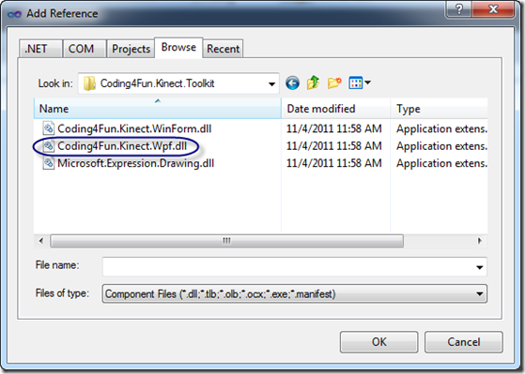Click the Add Reference title bar icon

click(14, 14)
